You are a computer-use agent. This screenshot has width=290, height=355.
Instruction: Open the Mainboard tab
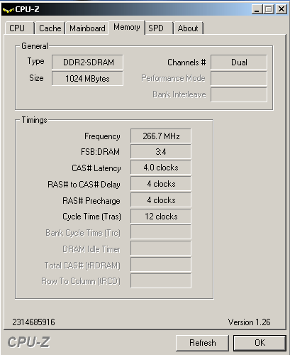[87, 28]
